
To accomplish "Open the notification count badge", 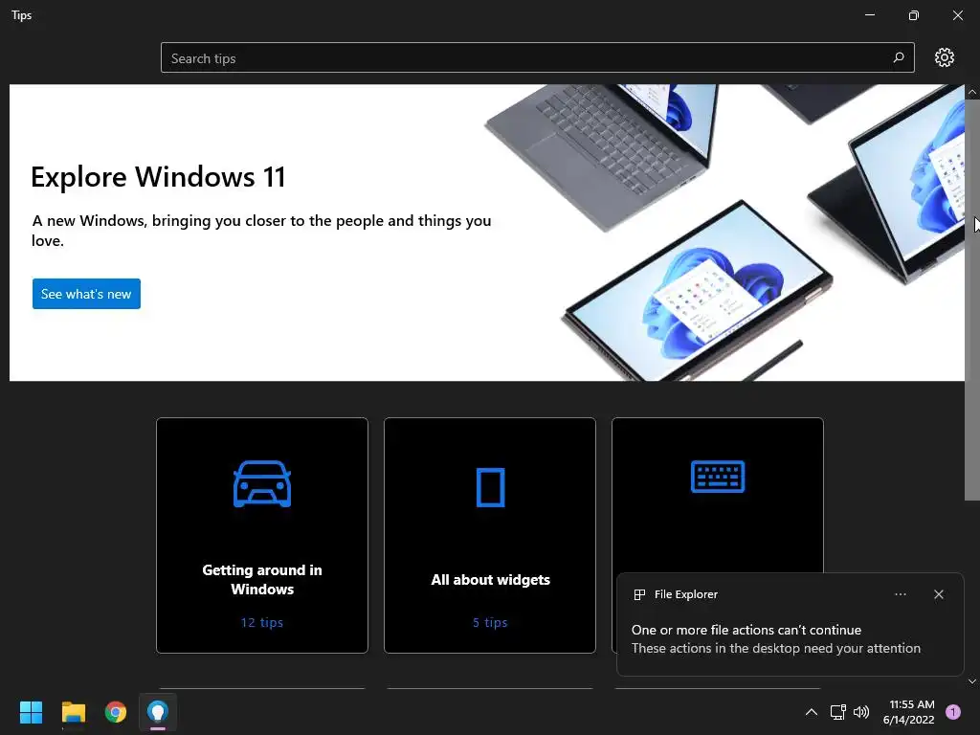I will point(953,712).
